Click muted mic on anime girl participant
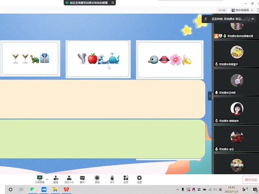The image size is (259, 194). tap(217, 121)
